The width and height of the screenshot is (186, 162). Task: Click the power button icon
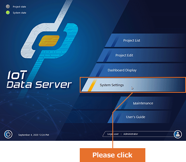click(8, 134)
